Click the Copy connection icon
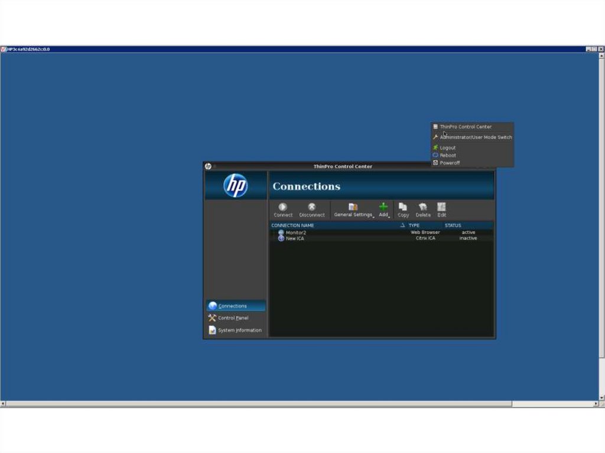The width and height of the screenshot is (605, 453). click(403, 207)
